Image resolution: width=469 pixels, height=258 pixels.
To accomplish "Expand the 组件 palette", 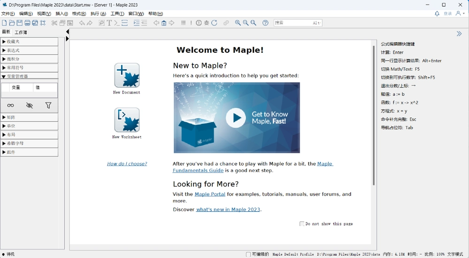I will point(29,152).
